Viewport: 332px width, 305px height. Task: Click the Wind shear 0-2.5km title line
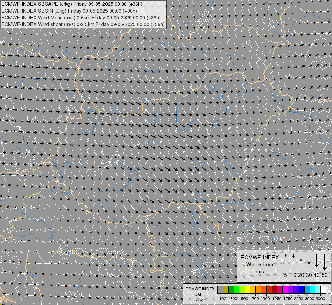click(x=83, y=24)
